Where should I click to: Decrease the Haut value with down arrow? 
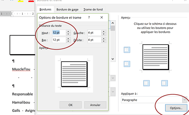click(x=68, y=34)
